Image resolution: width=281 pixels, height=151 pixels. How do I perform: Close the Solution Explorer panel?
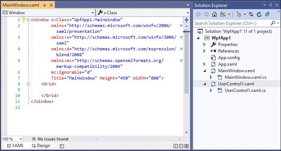click(277, 5)
